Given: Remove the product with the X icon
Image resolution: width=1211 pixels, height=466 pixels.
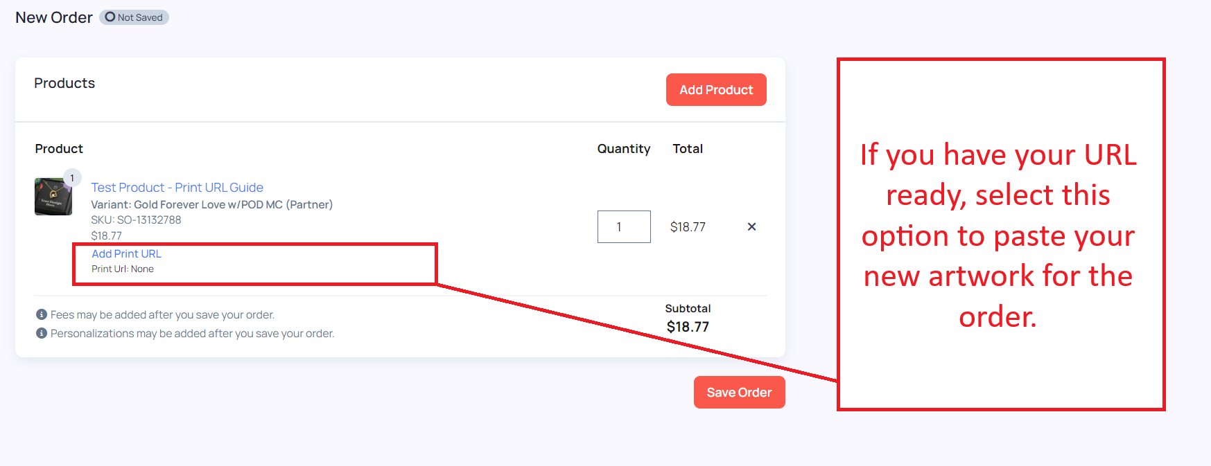Looking at the screenshot, I should 751,226.
